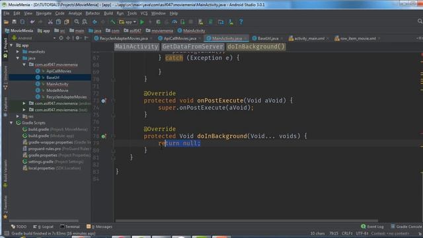Undo the last action via toolbar arrow

pos(32,22)
